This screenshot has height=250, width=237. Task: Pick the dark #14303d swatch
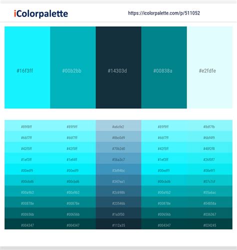(118, 68)
